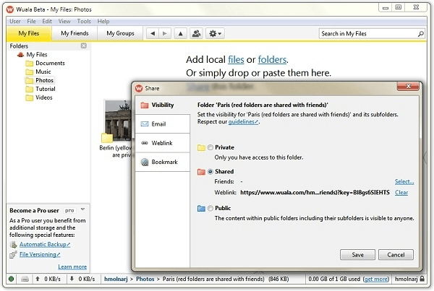Open the gear settings dropdown

215,33
